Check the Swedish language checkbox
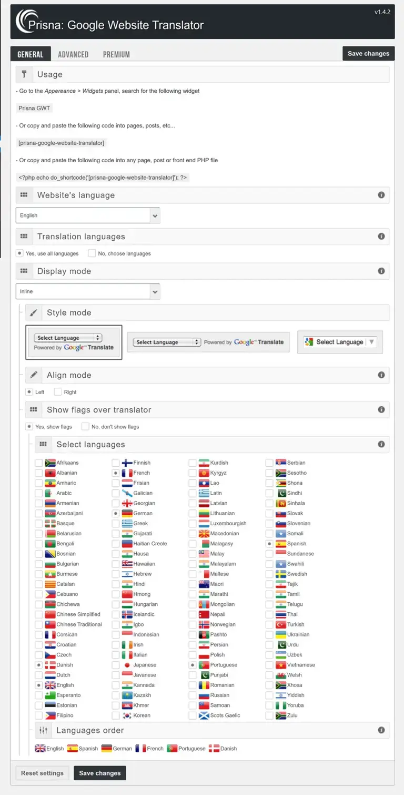 tap(269, 574)
